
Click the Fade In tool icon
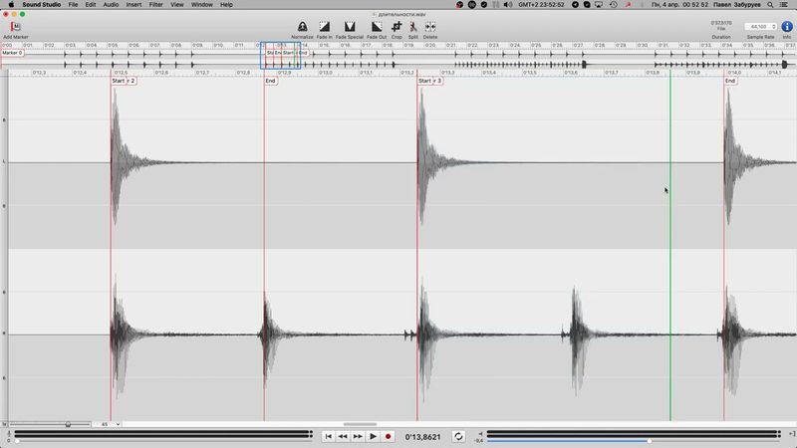pos(324,27)
